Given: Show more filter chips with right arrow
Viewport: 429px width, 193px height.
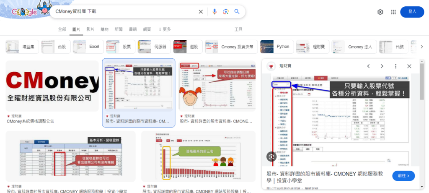Looking at the screenshot, I should point(421,47).
